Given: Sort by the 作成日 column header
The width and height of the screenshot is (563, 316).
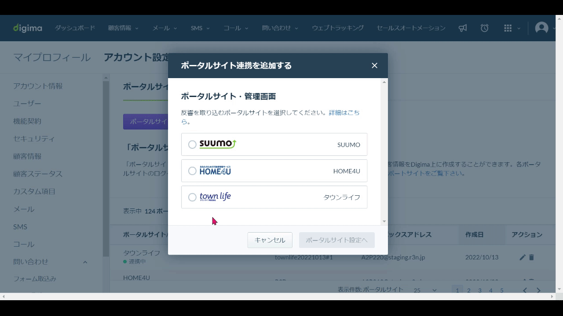Looking at the screenshot, I should pos(474,235).
